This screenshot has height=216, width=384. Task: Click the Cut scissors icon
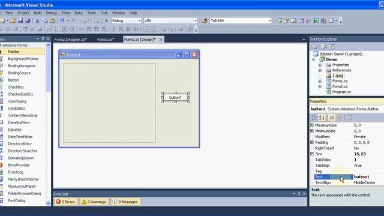tap(37, 21)
